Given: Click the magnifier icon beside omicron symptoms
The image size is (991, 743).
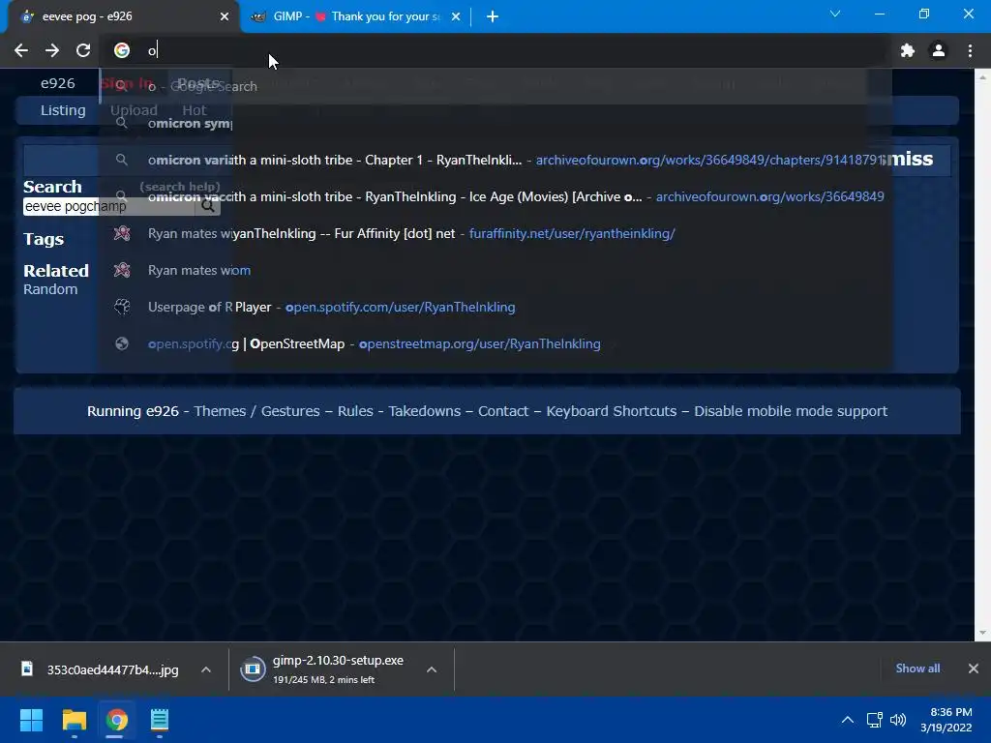Looking at the screenshot, I should tap(122, 123).
